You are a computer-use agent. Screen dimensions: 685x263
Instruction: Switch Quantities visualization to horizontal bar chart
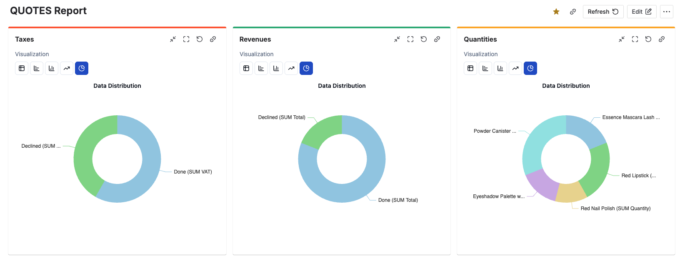(485, 68)
